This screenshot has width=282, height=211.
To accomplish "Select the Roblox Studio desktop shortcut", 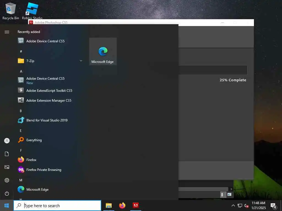I will (32, 11).
